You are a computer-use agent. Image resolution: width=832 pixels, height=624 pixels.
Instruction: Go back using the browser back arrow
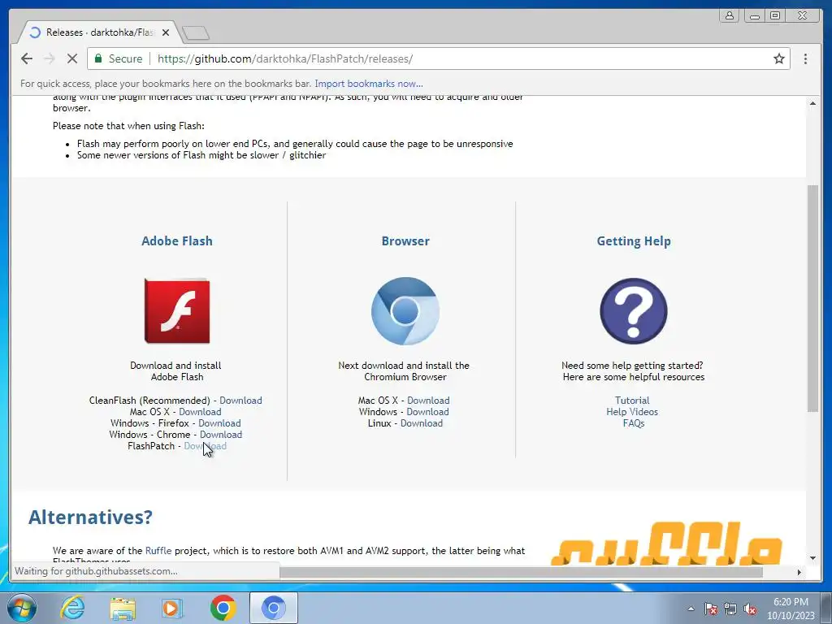pyautogui.click(x=27, y=58)
